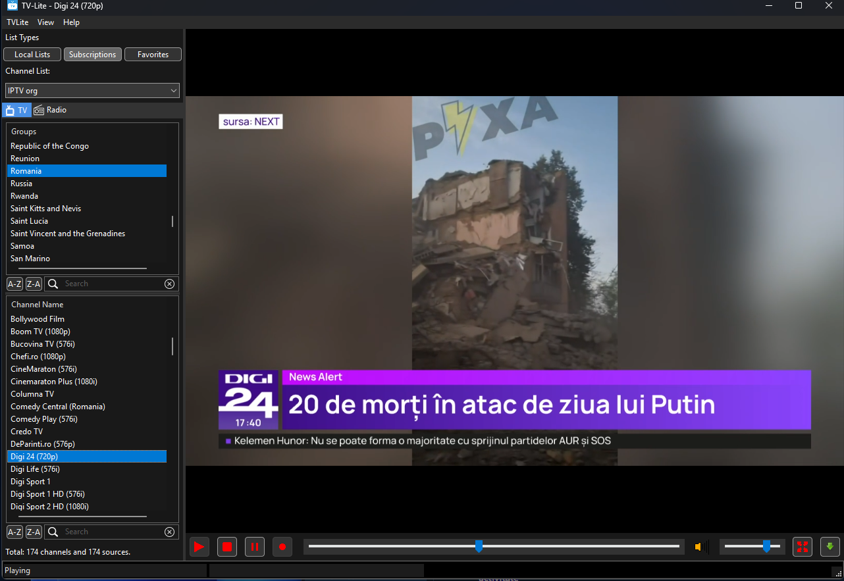Show Local Lists
The width and height of the screenshot is (844, 581).
(32, 55)
